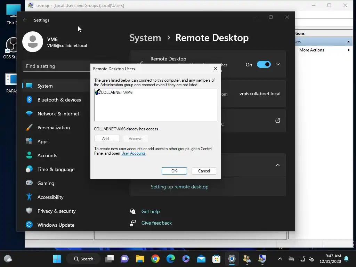
Task: Open the User Accounts link
Action: (x=133, y=153)
